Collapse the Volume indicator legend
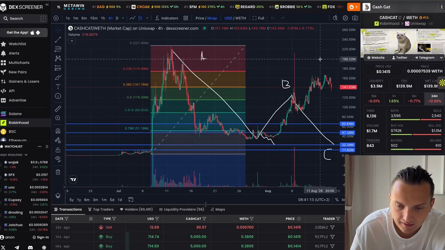Screen dimensions: 445x250 [x=72, y=41]
